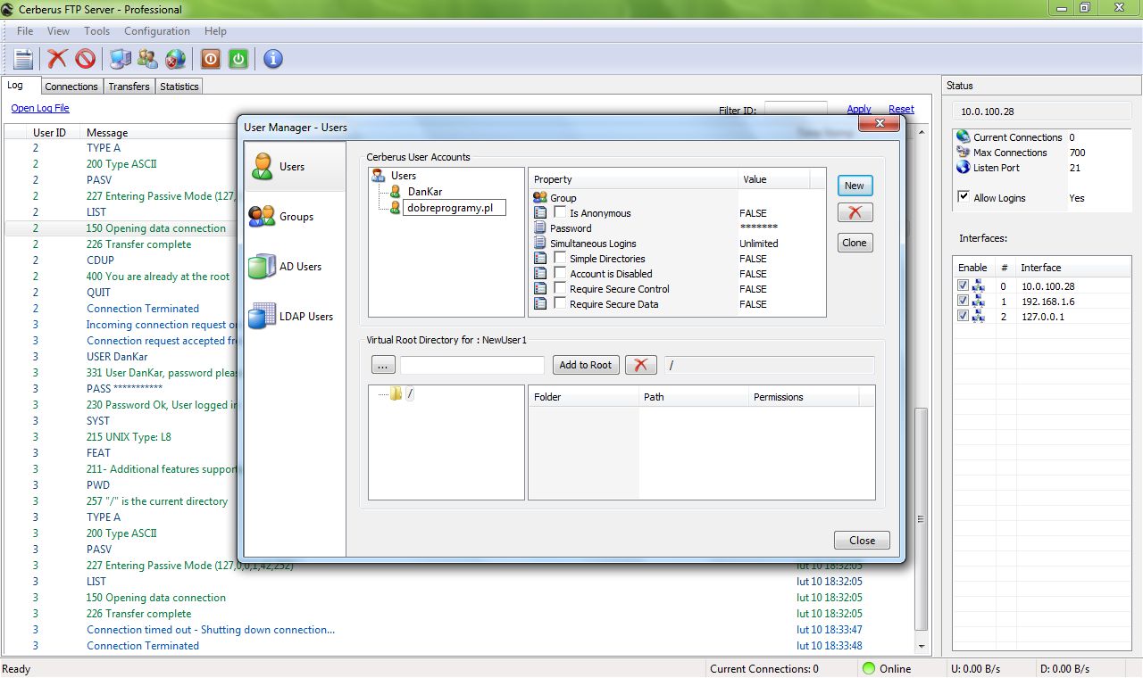Open the Configuration menu

(x=157, y=30)
